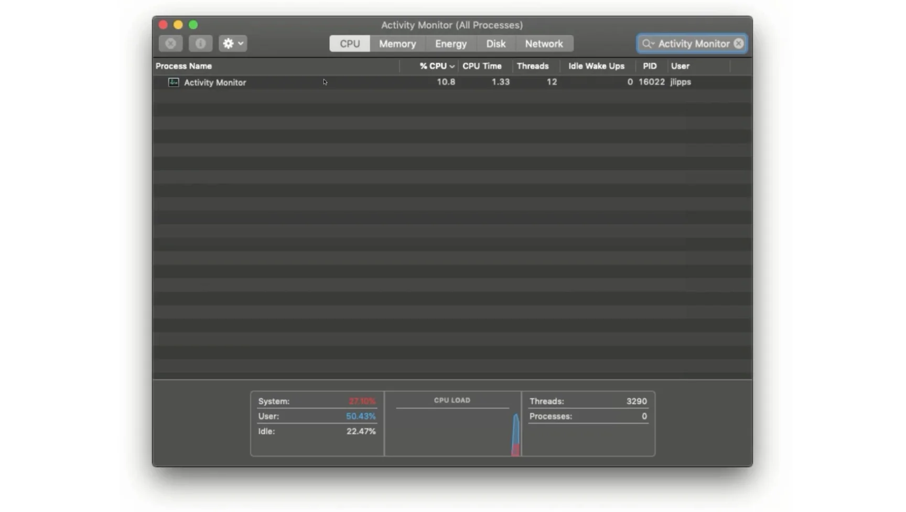Click the green zoom traffic-light button

(x=193, y=25)
